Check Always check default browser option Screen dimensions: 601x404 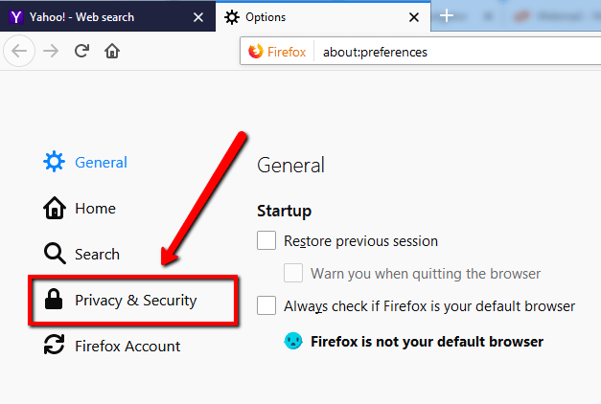tap(266, 306)
